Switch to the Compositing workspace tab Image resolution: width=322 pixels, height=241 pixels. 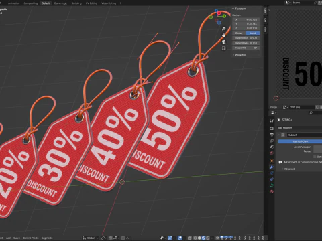(x=31, y=3)
